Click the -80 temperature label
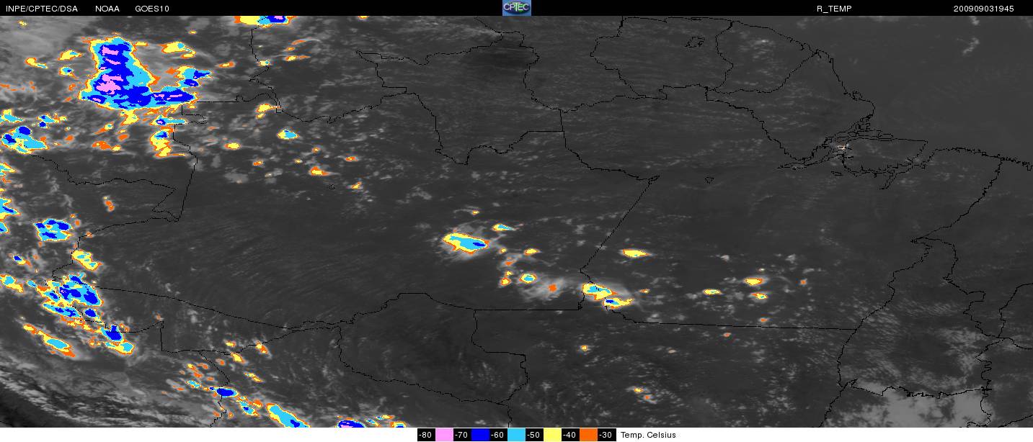 [x=425, y=435]
